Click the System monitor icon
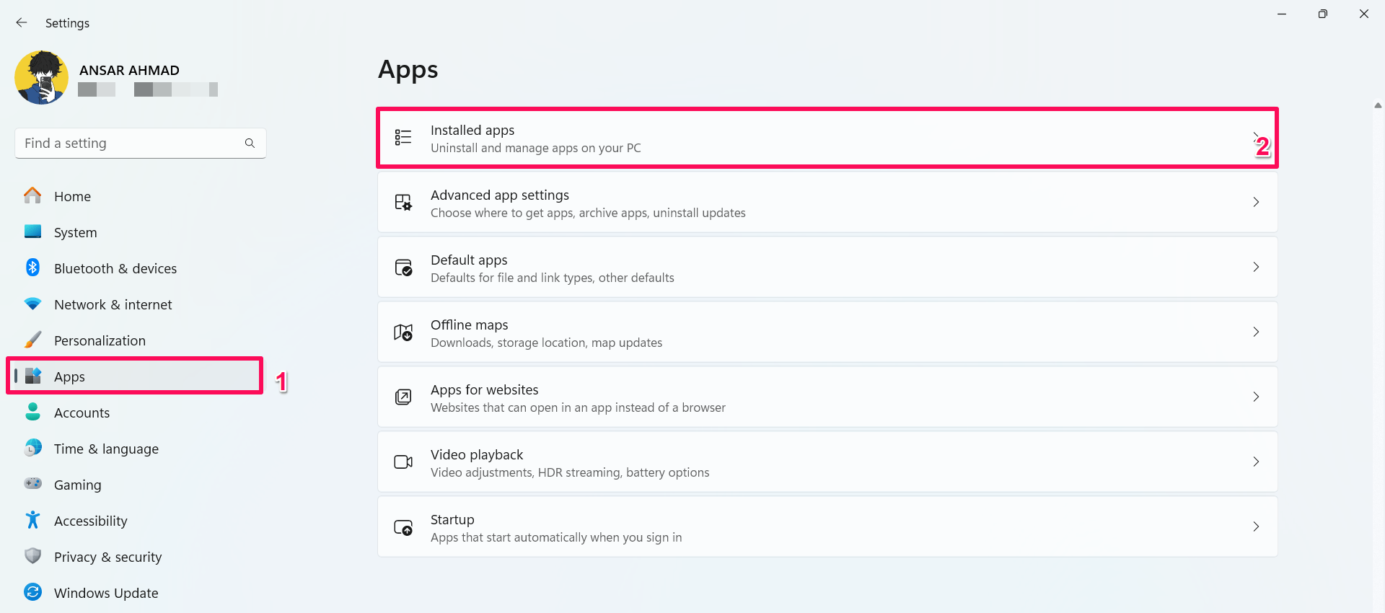1385x613 pixels. click(32, 231)
